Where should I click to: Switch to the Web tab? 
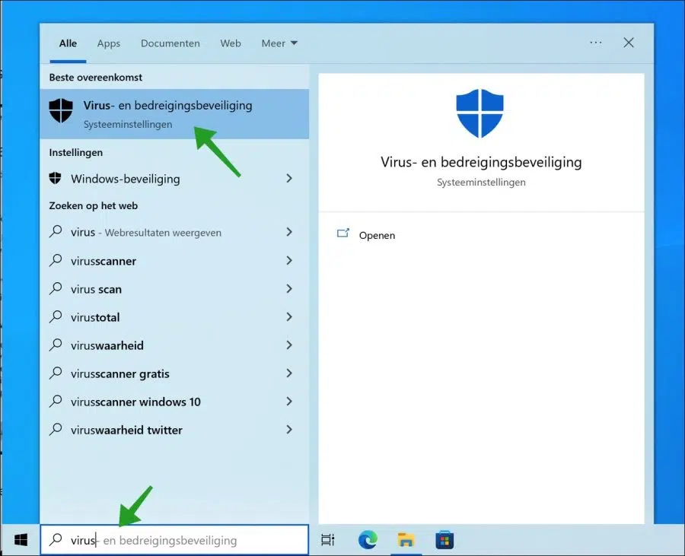(x=231, y=43)
